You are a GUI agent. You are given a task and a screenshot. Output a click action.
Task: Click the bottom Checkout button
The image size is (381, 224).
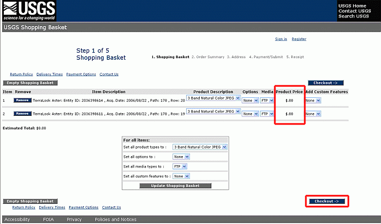(327, 201)
